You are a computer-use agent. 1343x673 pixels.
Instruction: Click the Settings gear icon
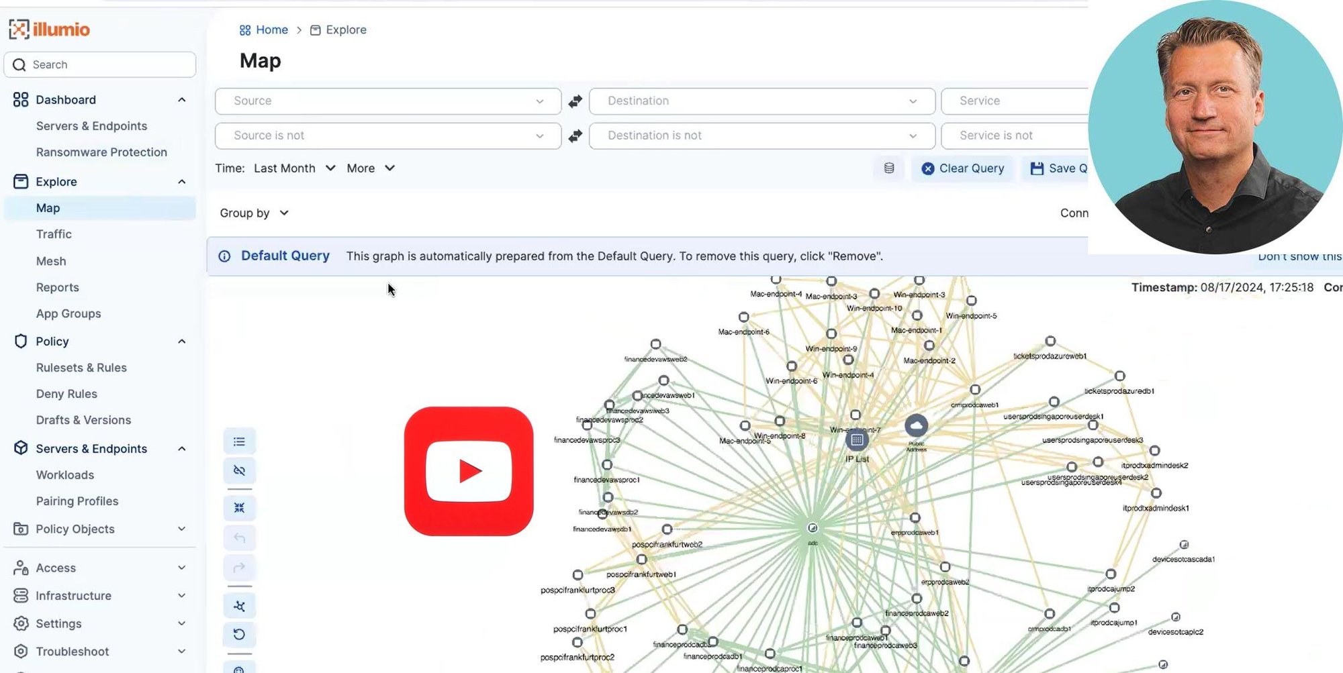tap(21, 623)
